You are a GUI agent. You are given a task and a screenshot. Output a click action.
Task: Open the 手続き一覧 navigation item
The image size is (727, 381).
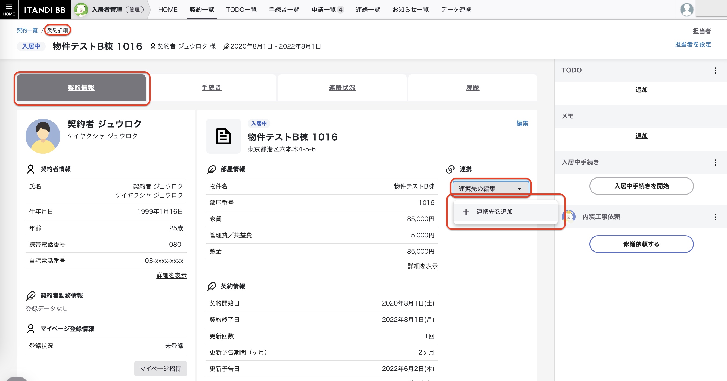tap(284, 9)
